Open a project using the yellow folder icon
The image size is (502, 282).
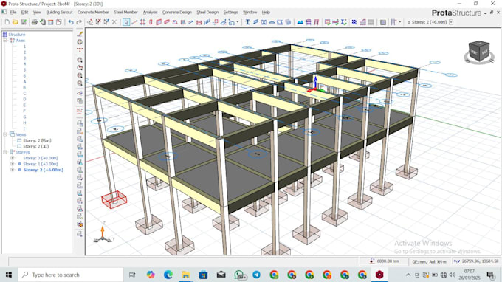tap(15, 22)
